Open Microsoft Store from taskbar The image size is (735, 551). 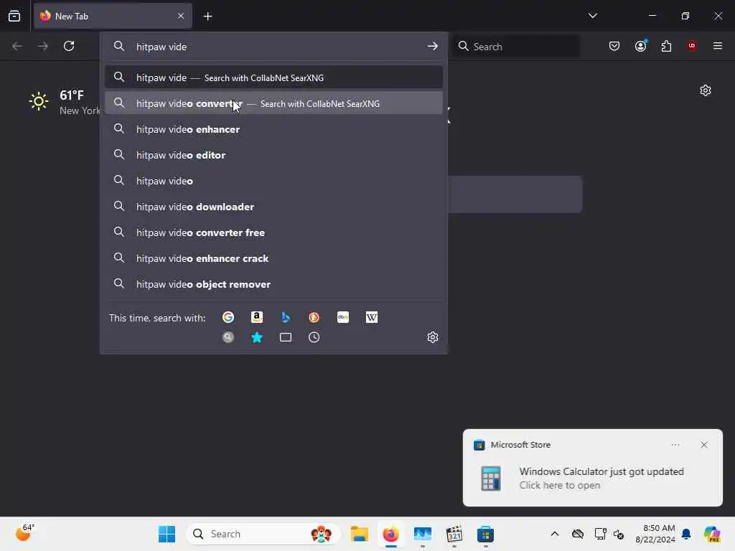[486, 534]
